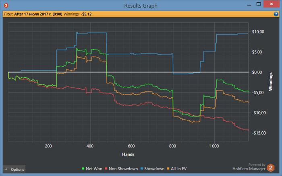Toggle the All-In EV legend label

[179, 169]
